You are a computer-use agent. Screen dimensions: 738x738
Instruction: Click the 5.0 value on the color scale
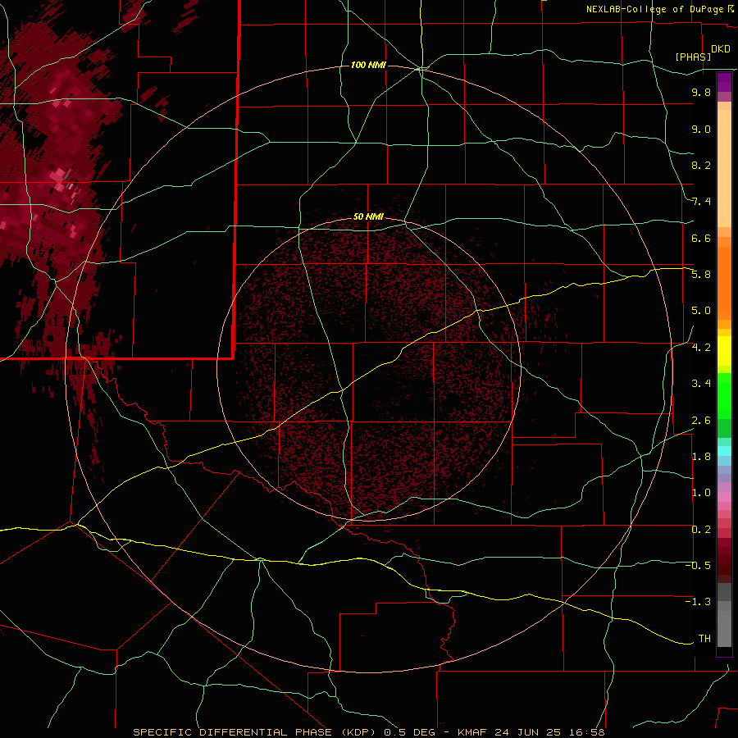point(701,311)
